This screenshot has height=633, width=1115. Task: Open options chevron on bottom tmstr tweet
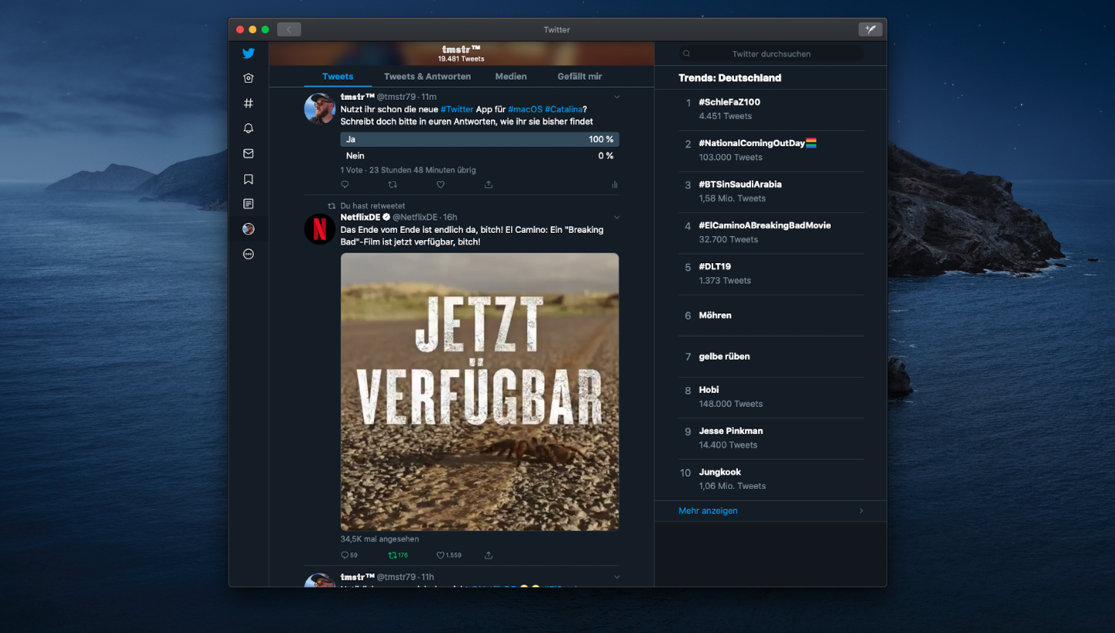click(617, 577)
